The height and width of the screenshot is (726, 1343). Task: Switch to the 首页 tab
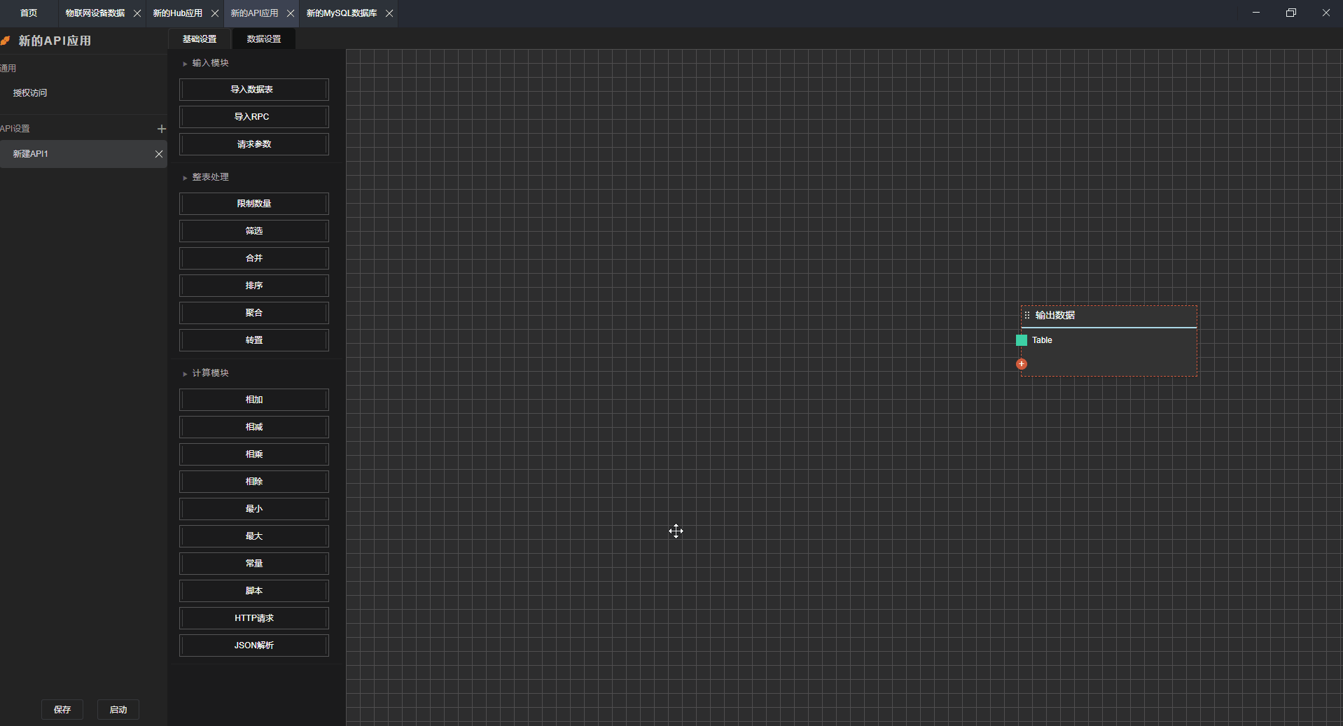29,13
